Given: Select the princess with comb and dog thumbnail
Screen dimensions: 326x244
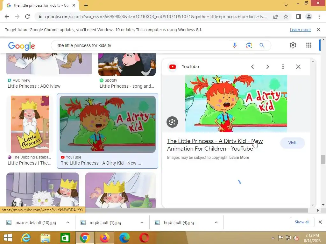Looking at the screenshot, I should tap(43, 190).
